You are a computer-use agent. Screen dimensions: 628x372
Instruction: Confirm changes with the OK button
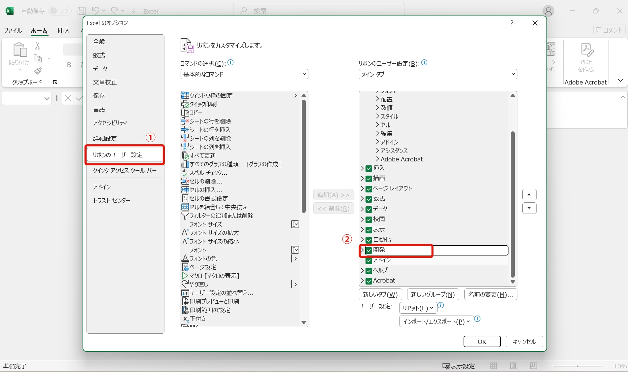(482, 341)
